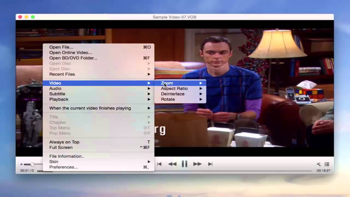Open the playlist list icon
The height and width of the screenshot is (197, 350).
[327, 164]
